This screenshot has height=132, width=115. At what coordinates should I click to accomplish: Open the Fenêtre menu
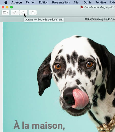(101, 2)
